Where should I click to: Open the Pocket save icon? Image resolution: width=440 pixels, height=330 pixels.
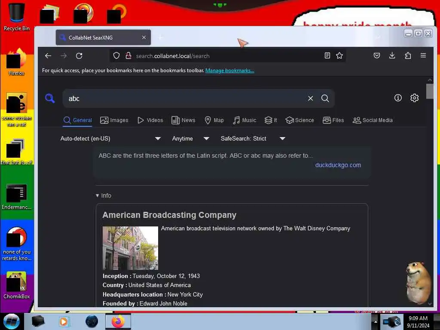coord(377,55)
